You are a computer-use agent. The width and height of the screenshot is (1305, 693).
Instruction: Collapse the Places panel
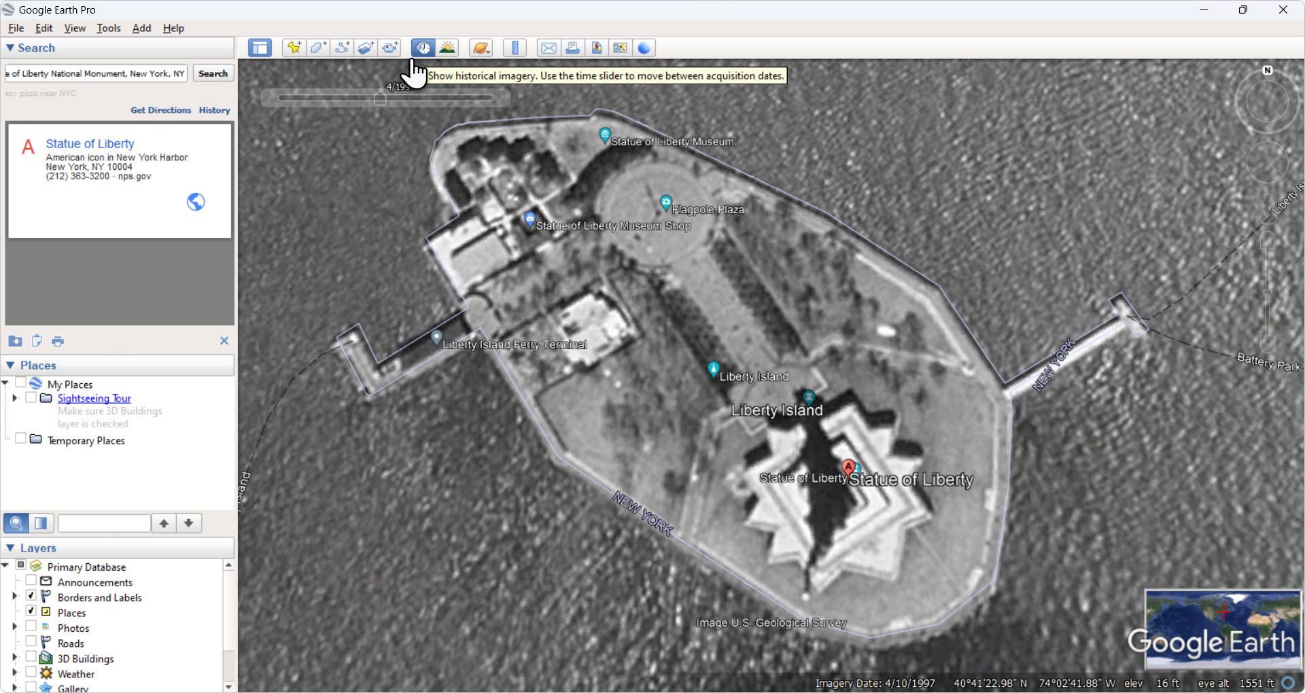coord(11,365)
